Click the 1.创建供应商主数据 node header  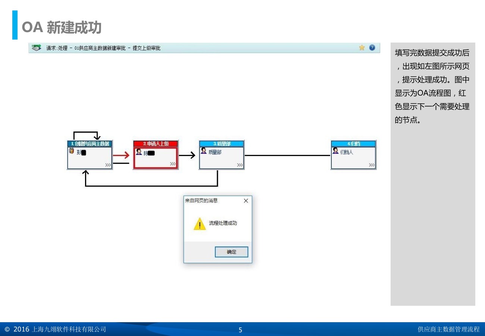[x=90, y=144]
